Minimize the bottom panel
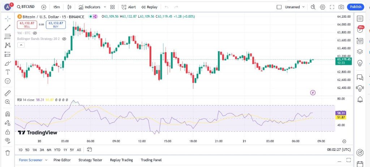Screen dimensions: 370x167 [x=340, y=161]
